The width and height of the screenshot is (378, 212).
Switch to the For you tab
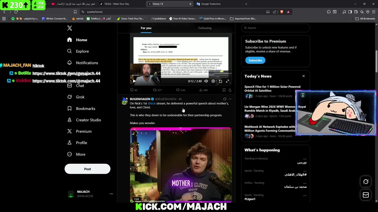(146, 28)
